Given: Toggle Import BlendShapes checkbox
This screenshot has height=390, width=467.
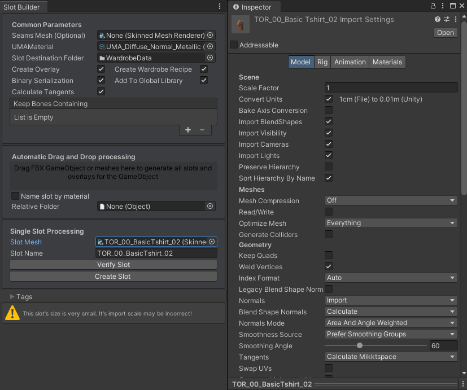Looking at the screenshot, I should (329, 121).
